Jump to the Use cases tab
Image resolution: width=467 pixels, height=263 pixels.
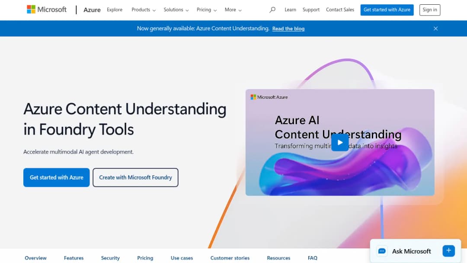pos(182,258)
